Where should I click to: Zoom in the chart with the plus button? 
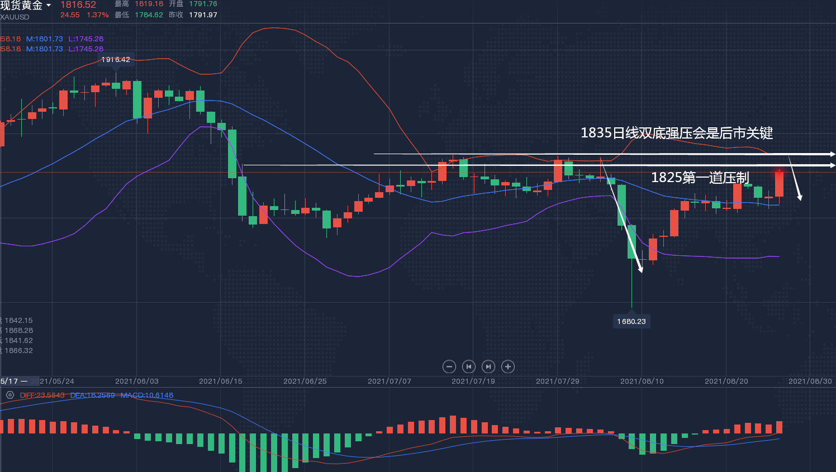pyautogui.click(x=508, y=366)
